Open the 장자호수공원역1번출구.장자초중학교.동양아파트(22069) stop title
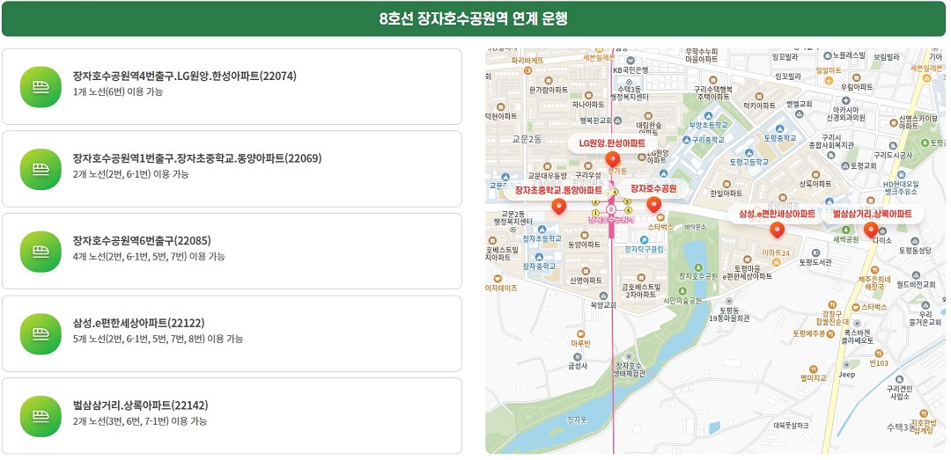Screen dimensions: 951x460 coord(197,159)
